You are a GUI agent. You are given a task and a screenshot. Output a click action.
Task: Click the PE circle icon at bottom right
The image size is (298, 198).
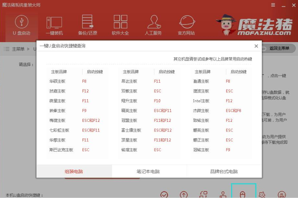(x=282, y=195)
